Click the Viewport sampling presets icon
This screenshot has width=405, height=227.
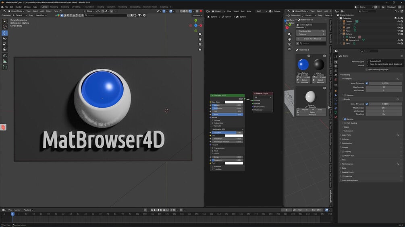click(398, 78)
